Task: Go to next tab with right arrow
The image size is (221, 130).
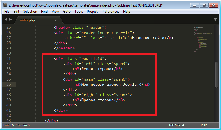Action: point(11,20)
